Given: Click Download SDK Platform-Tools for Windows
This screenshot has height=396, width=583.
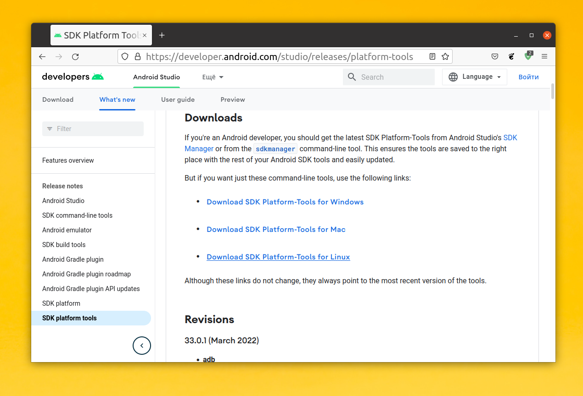Looking at the screenshot, I should (285, 202).
